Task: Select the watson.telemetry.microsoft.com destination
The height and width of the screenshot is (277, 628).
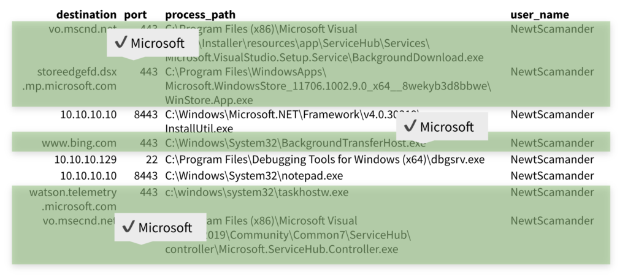Action: (x=73, y=199)
